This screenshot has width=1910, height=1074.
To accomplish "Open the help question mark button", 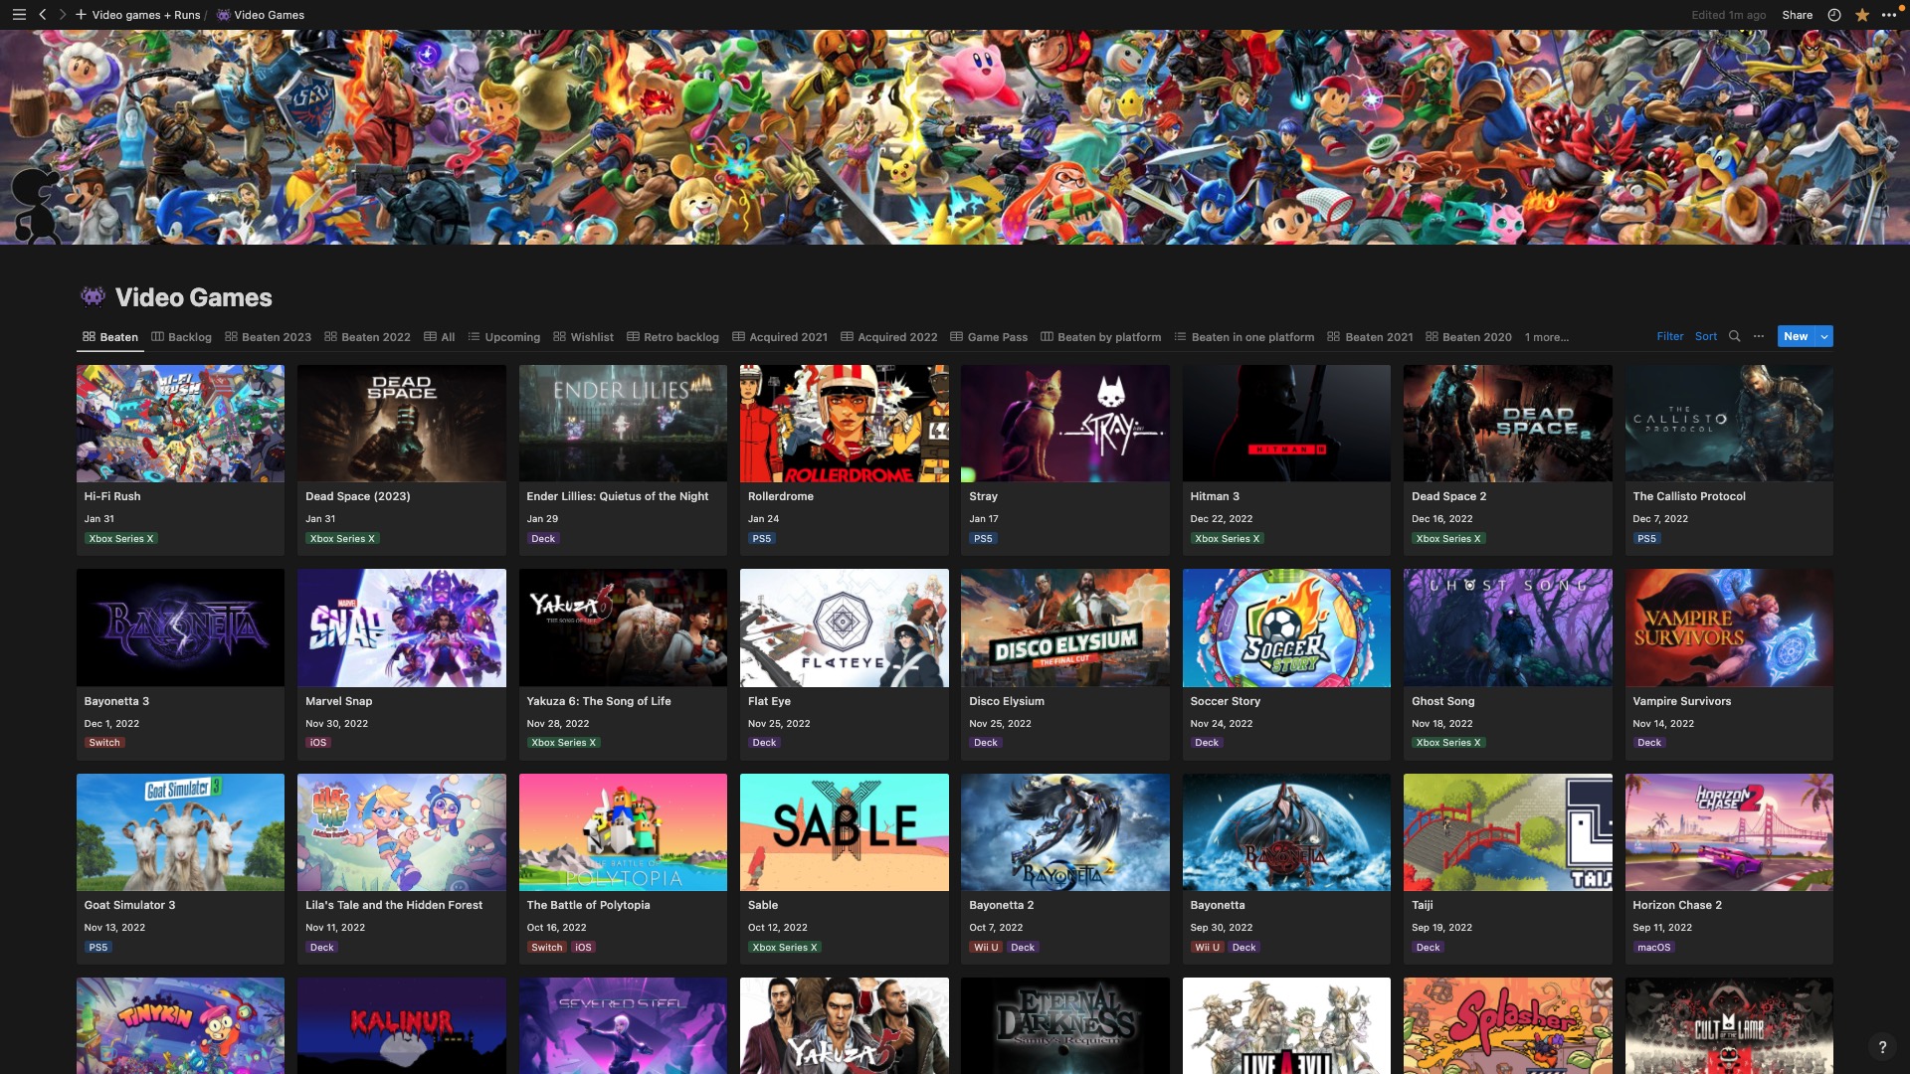I will point(1882,1046).
